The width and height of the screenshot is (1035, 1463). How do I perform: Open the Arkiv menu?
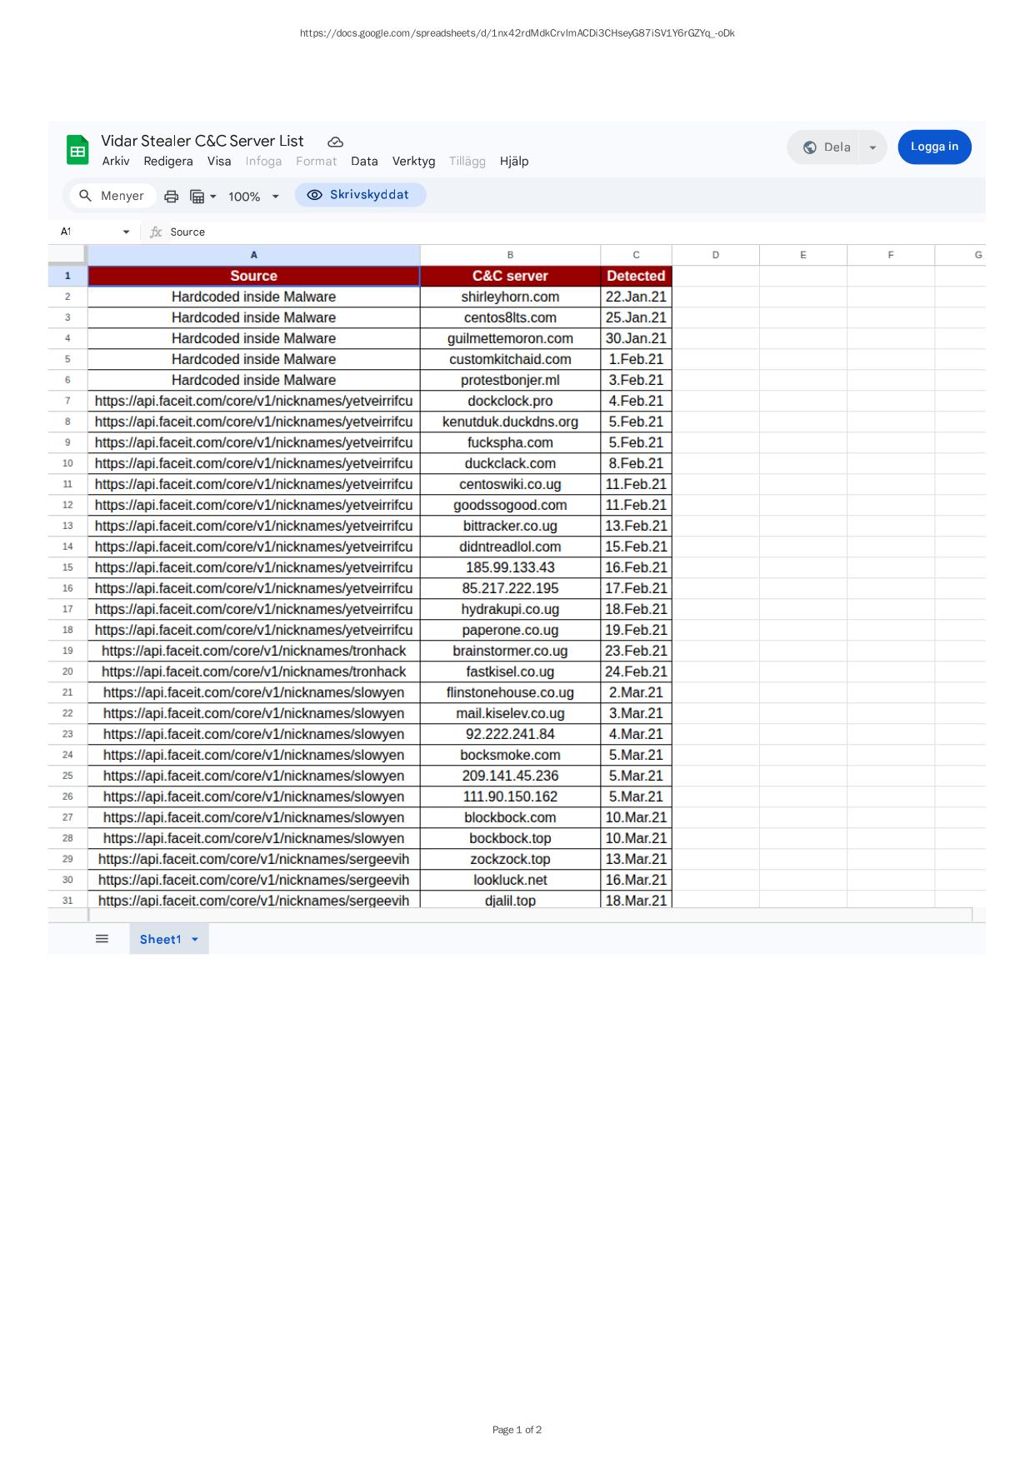[116, 162]
